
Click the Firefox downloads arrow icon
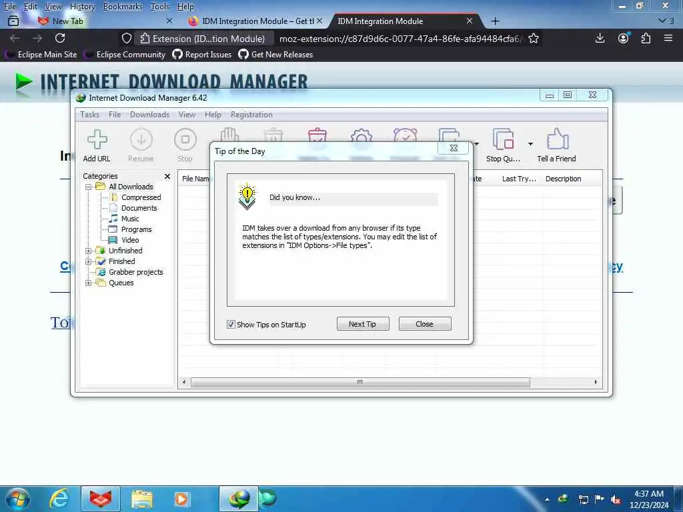600,38
